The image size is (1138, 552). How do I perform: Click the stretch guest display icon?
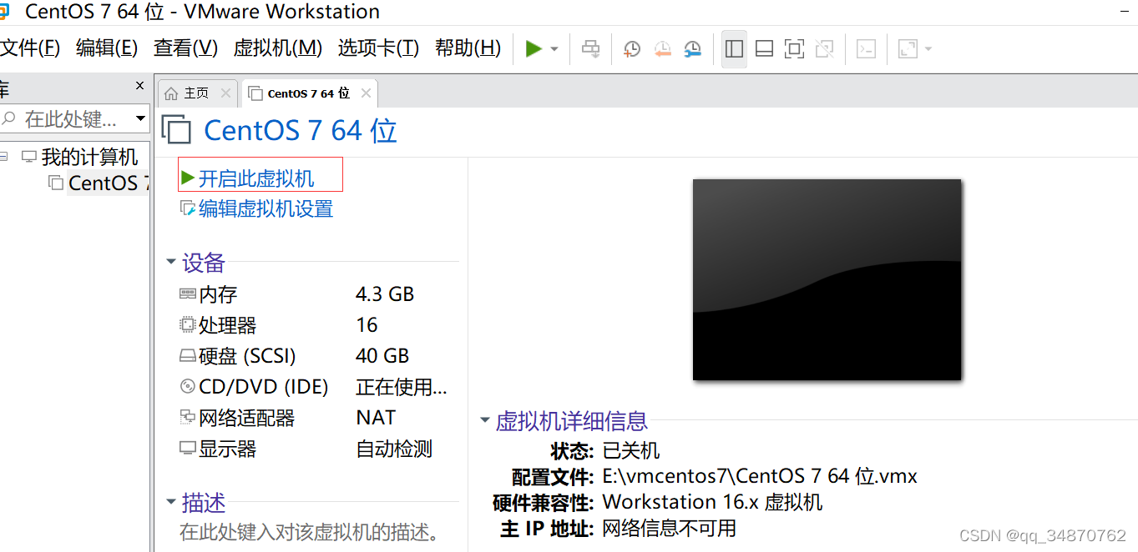tap(908, 49)
